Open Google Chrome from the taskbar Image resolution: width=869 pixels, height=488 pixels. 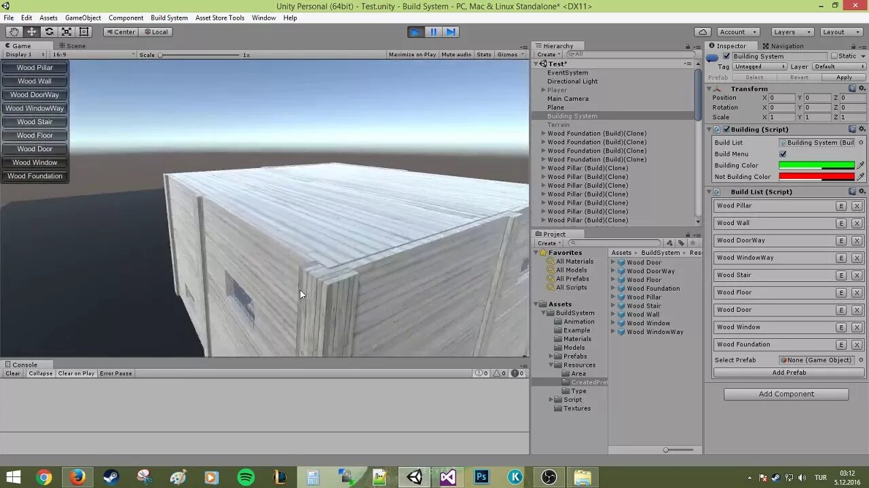click(44, 477)
